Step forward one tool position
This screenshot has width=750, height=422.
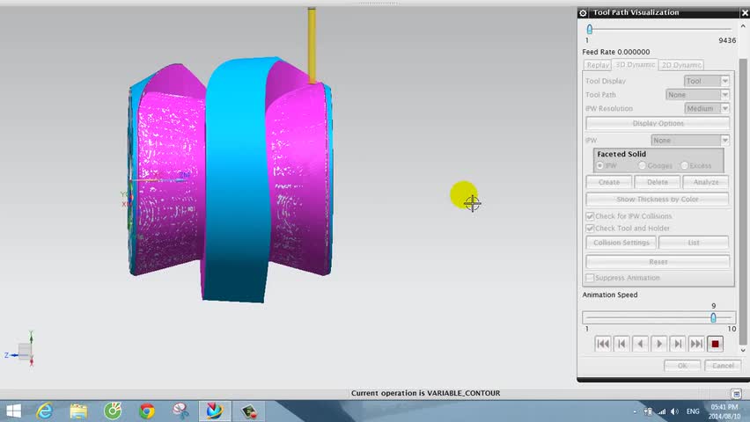pos(678,344)
